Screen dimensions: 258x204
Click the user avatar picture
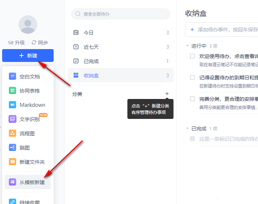pyautogui.click(x=28, y=25)
